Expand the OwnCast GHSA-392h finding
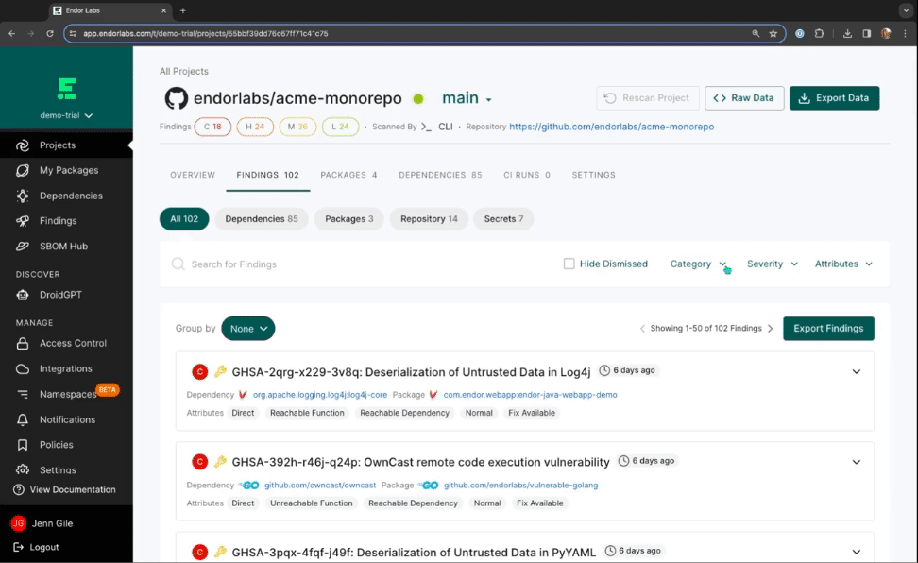 [x=856, y=462]
